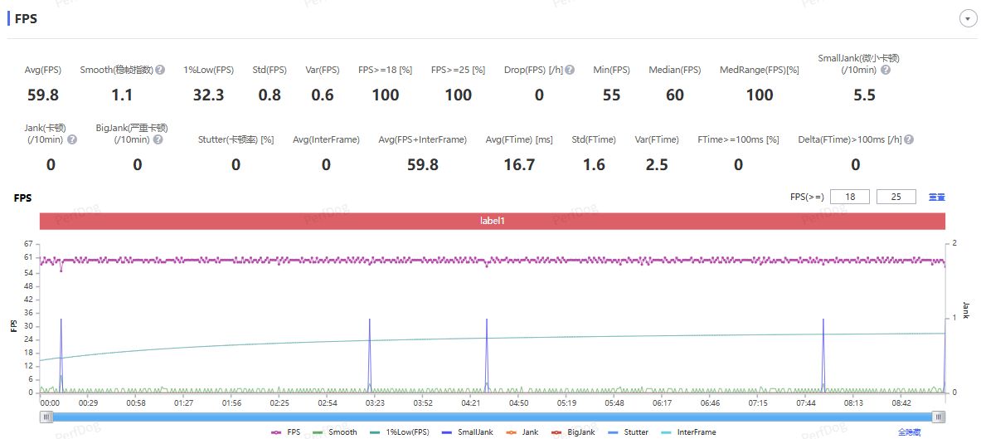Click the MedRange(FPS)[%] label
Viewport: 981px width, 439px height.
[x=760, y=71]
